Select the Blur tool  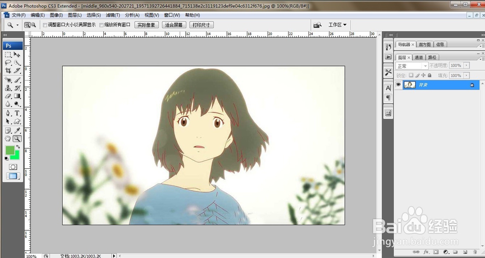click(x=8, y=104)
